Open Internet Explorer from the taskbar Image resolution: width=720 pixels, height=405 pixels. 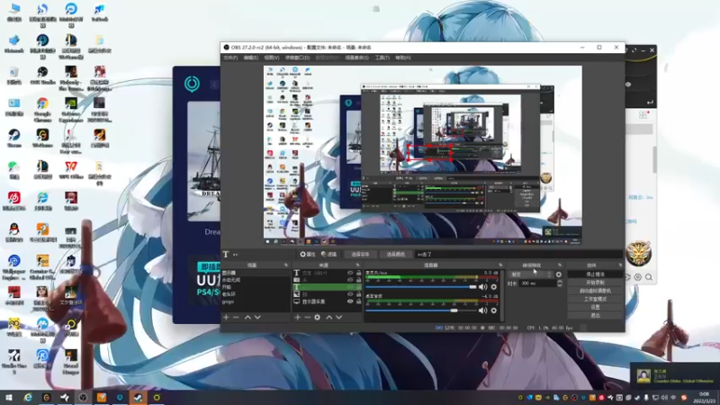tap(28, 397)
